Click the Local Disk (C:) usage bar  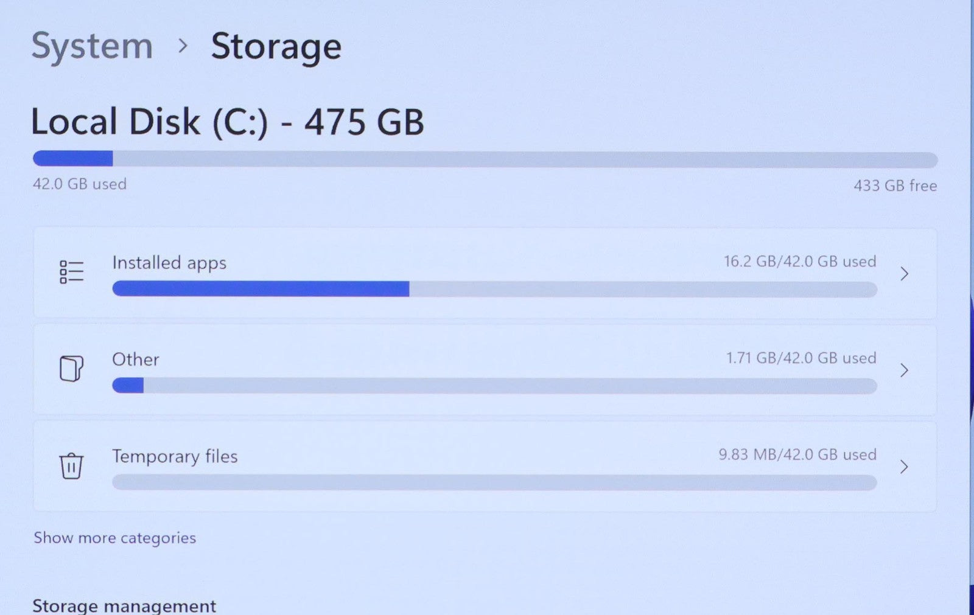coord(485,159)
